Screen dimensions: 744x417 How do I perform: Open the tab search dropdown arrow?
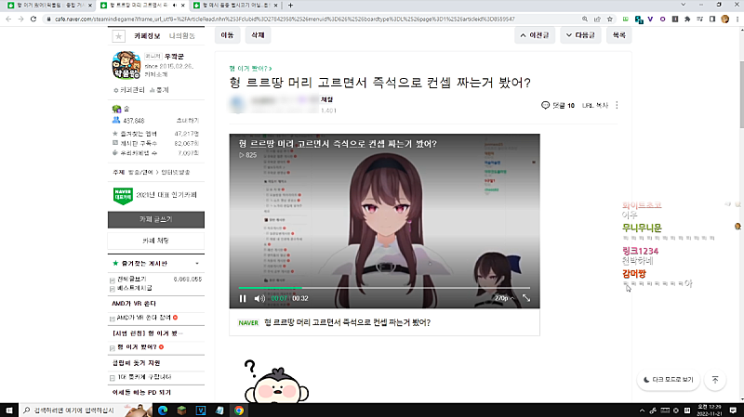(x=683, y=5)
